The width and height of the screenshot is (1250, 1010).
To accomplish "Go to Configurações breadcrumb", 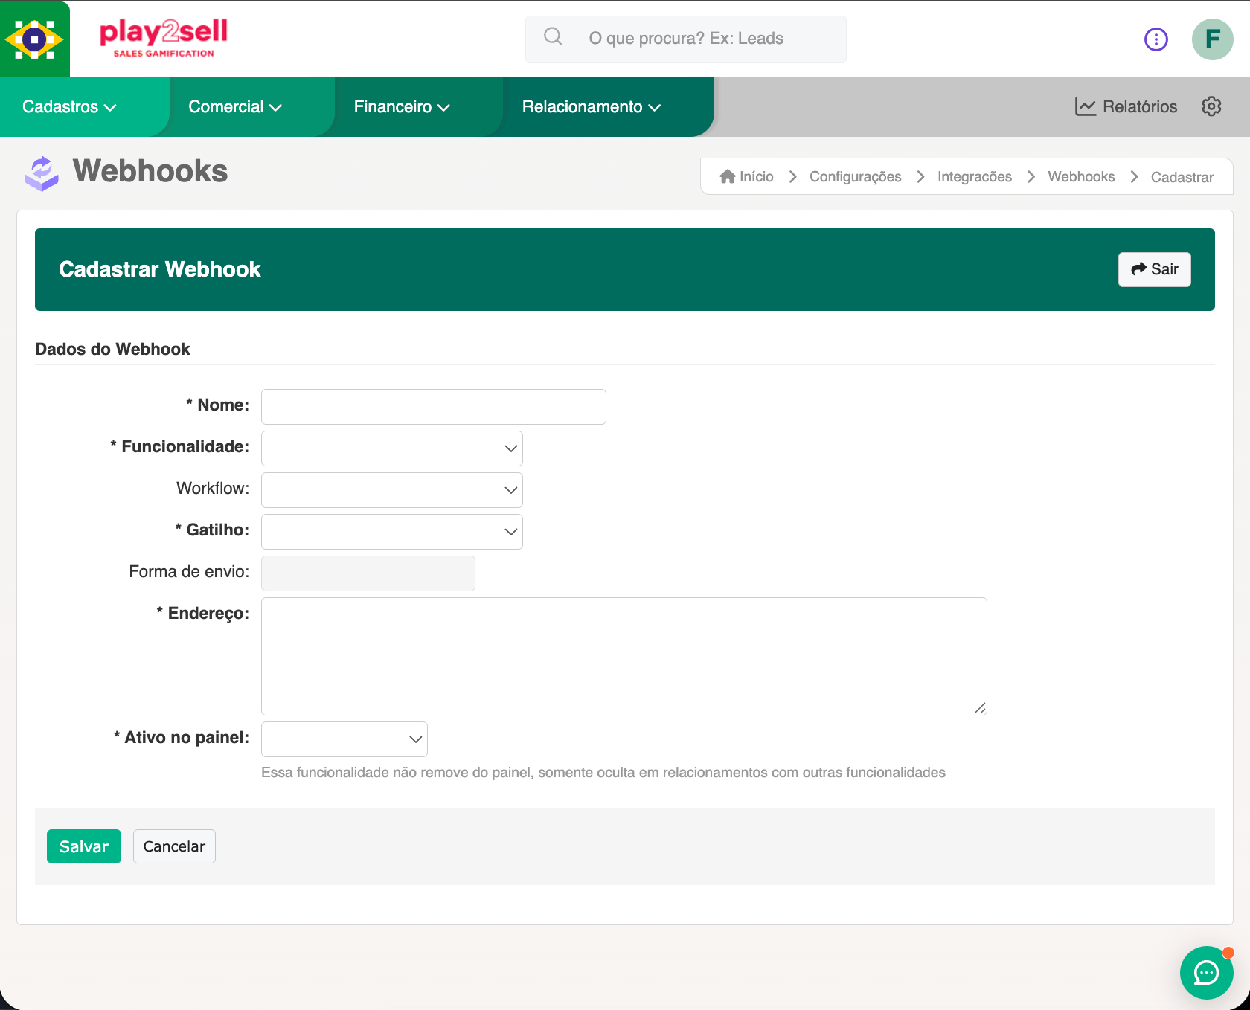I will click(x=855, y=176).
